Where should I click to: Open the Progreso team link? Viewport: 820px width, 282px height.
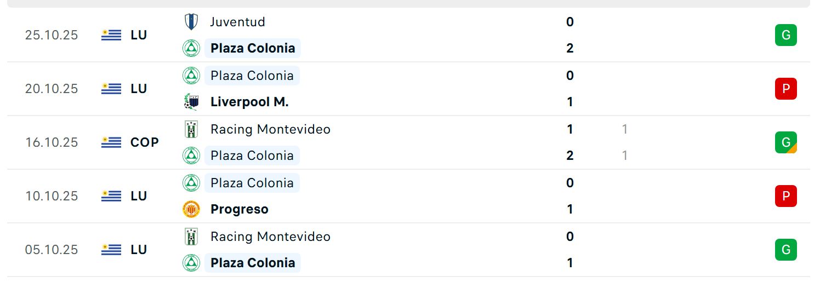(239, 209)
